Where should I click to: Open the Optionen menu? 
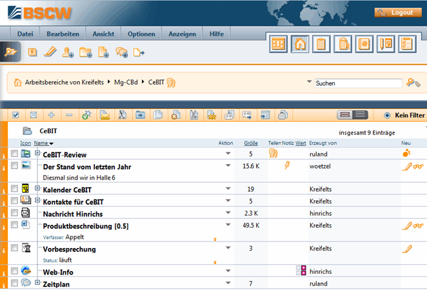pos(141,34)
